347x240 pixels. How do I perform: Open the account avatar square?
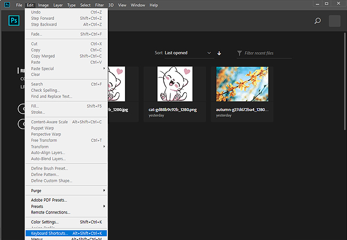click(x=335, y=21)
